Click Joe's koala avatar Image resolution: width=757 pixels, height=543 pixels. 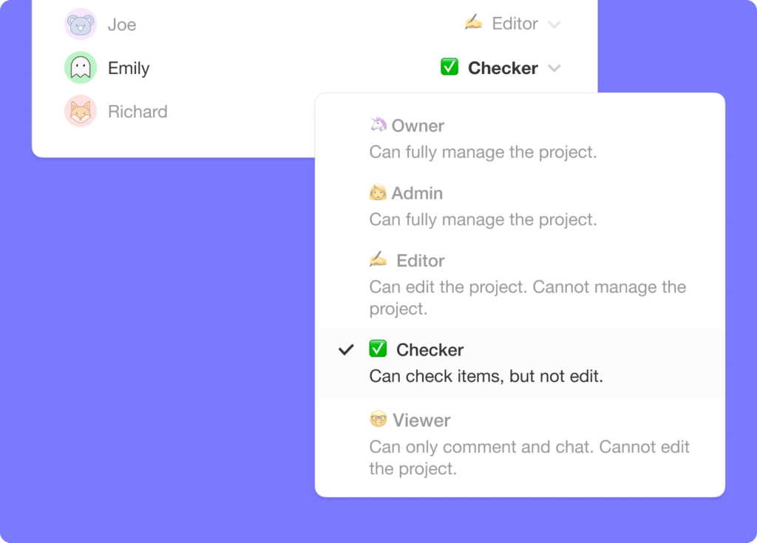point(80,24)
